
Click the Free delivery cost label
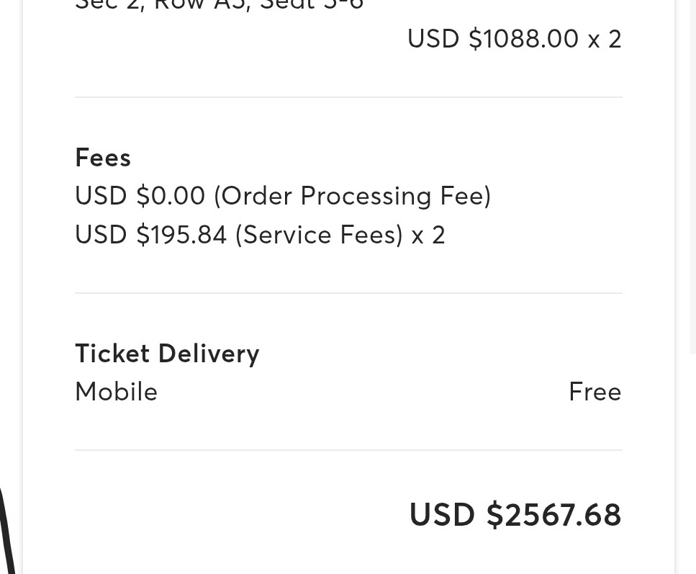coord(595,392)
